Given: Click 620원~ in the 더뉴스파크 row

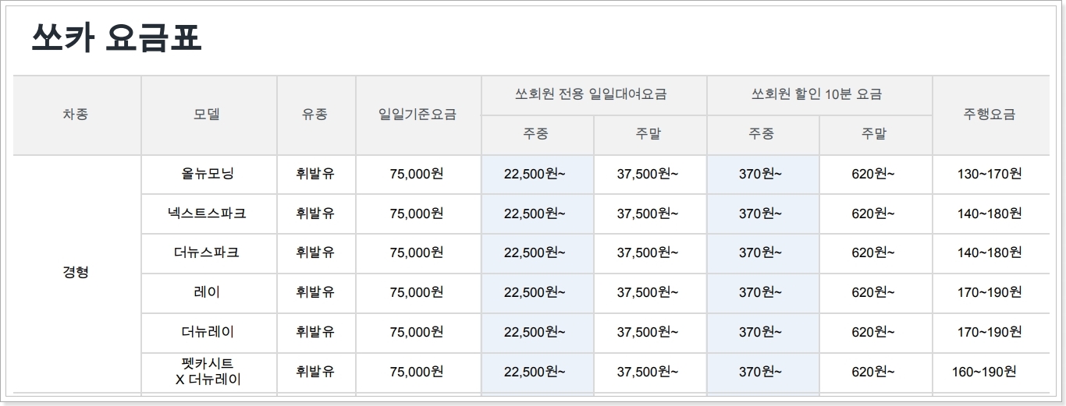Looking at the screenshot, I should point(873,252).
